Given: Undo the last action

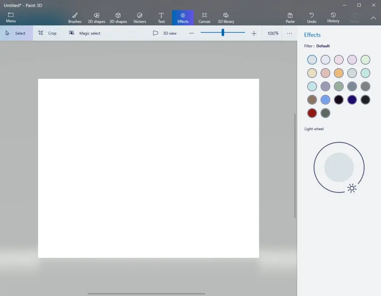Looking at the screenshot, I should tap(311, 17).
